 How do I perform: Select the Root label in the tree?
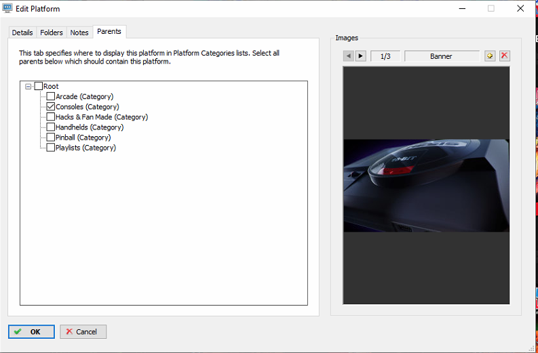(x=51, y=86)
